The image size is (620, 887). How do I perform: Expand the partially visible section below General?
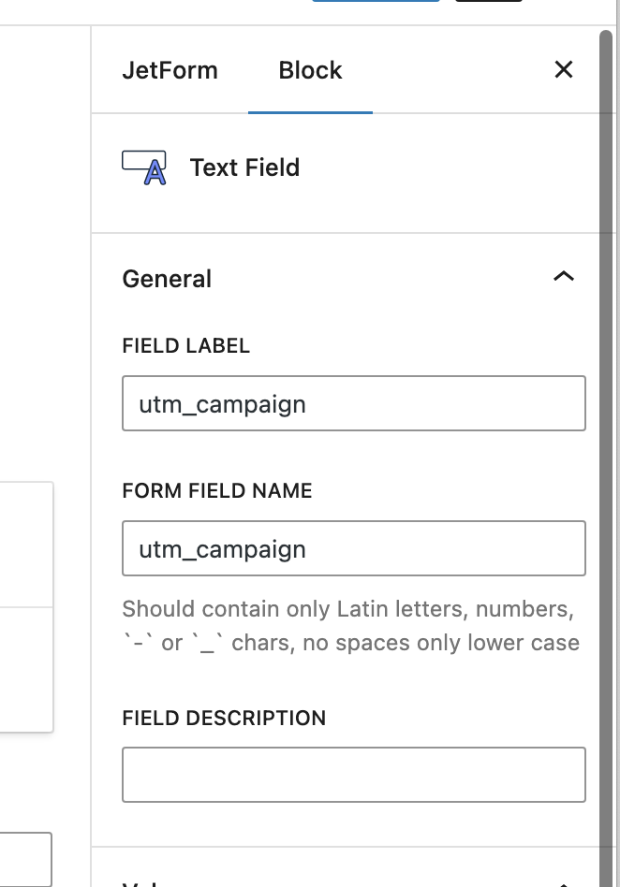click(x=564, y=881)
